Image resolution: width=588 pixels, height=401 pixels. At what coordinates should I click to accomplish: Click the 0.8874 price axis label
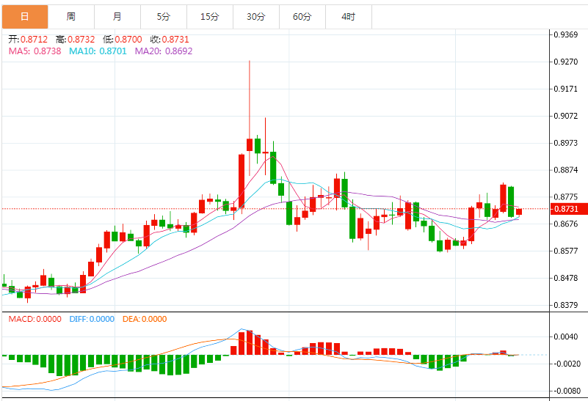click(566, 170)
